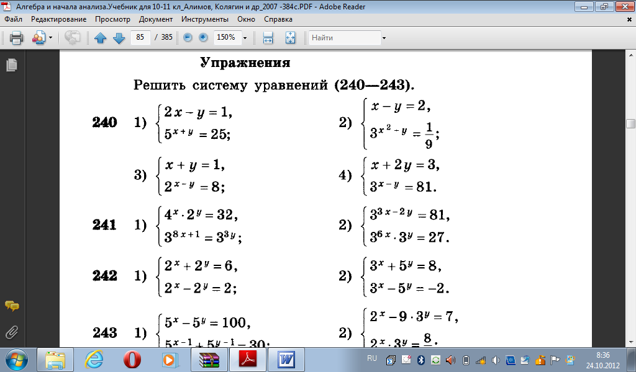
Task: Open the Comments panel icon in sidebar
Action: point(12,306)
